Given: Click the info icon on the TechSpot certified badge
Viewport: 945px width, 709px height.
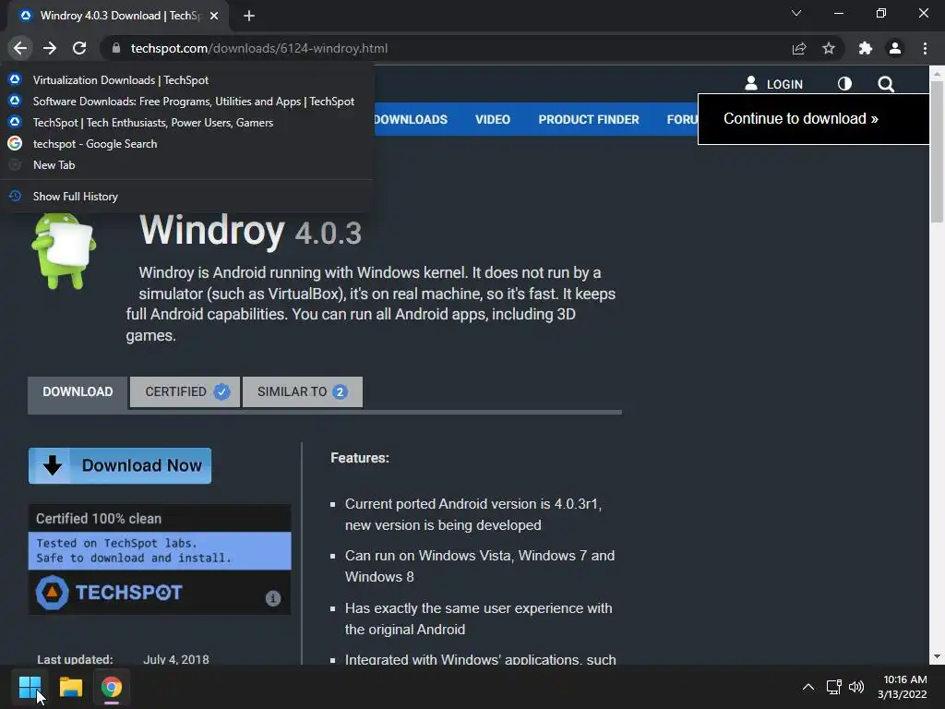Looking at the screenshot, I should pos(273,597).
